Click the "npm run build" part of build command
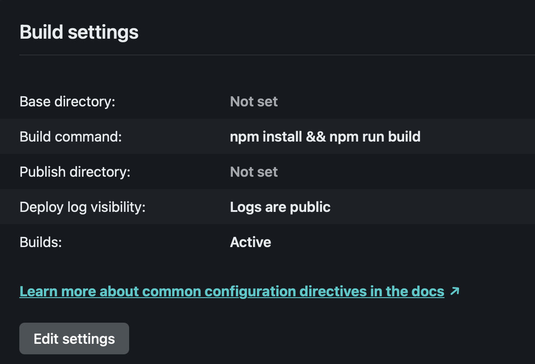535x364 pixels. tap(375, 137)
